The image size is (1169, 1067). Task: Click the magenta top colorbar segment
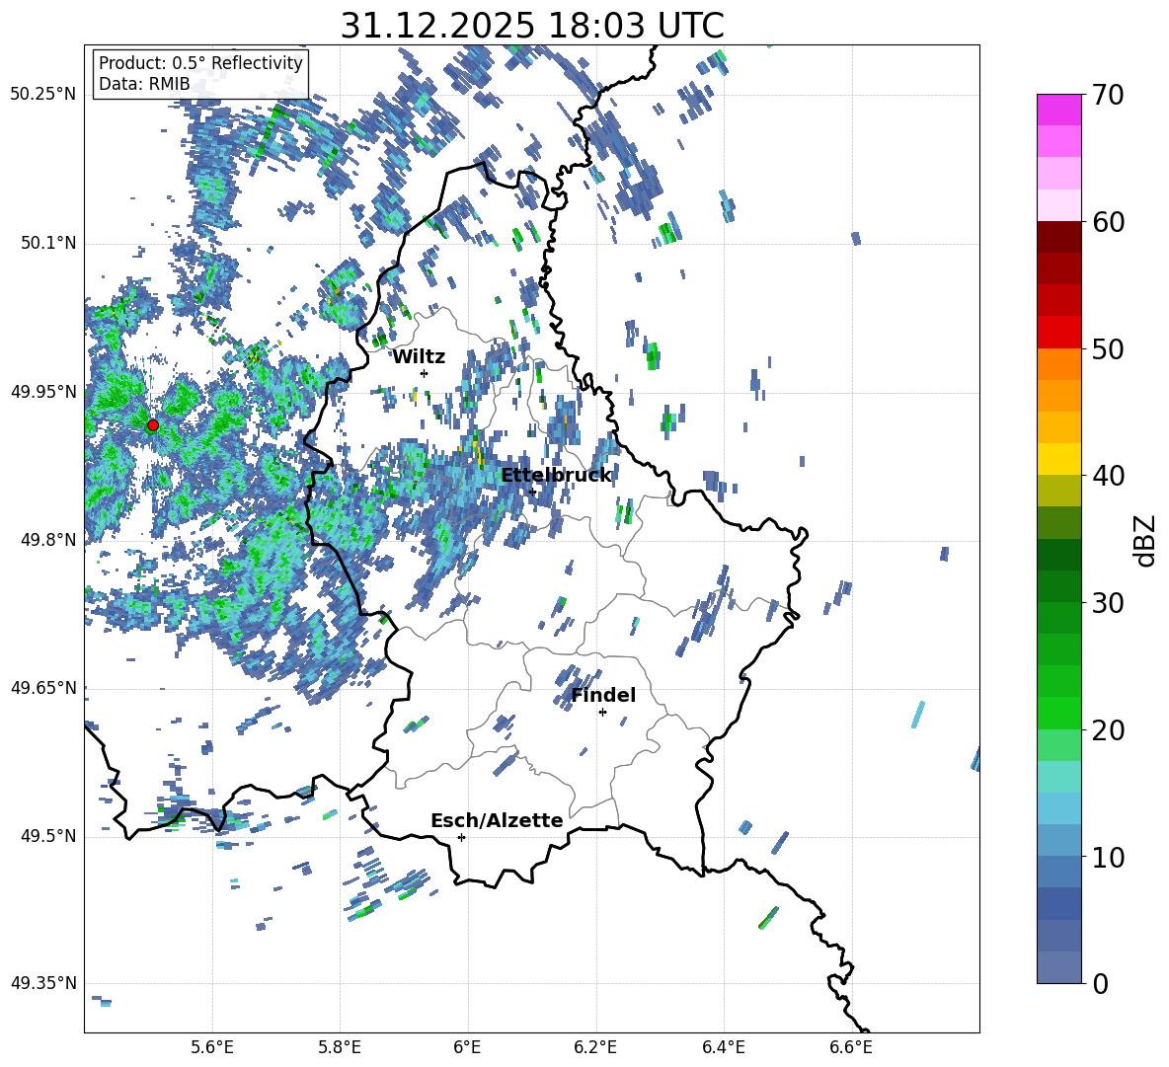(x=1058, y=110)
